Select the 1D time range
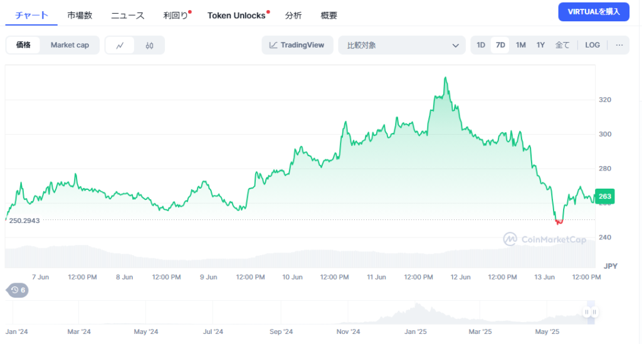The image size is (642, 344). click(481, 45)
